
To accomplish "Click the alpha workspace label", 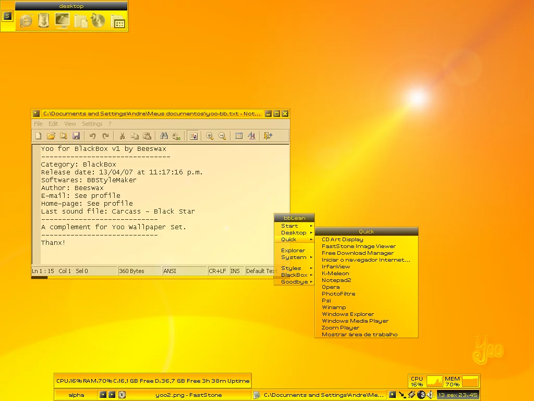I will point(76,395).
